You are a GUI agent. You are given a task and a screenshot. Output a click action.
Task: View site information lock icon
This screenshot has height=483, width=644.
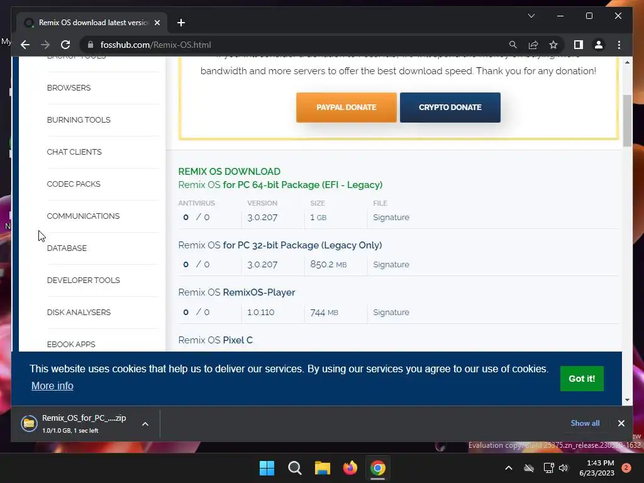(91, 45)
